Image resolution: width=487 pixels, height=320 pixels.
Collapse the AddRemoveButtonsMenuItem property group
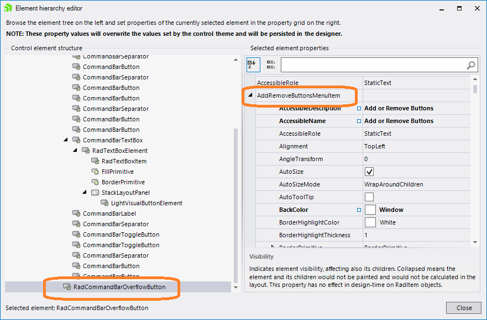click(250, 95)
